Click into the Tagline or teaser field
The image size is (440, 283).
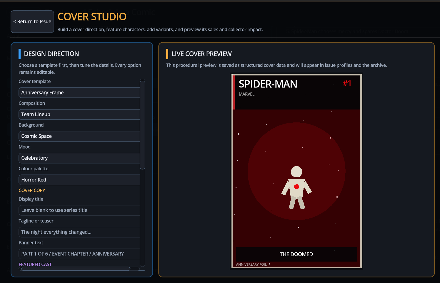click(x=79, y=232)
